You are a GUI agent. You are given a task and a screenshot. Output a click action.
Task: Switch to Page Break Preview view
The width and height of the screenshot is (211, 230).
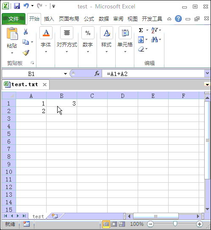(122, 224)
